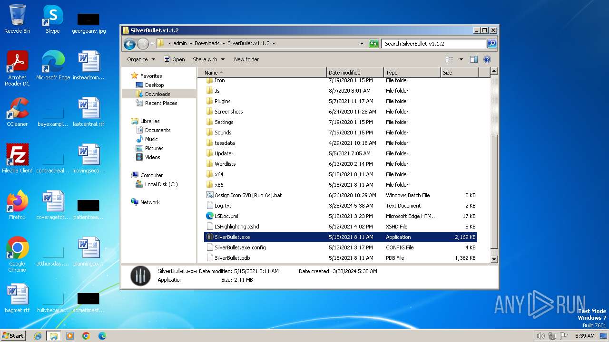Select Network in the navigation pane

(150, 202)
